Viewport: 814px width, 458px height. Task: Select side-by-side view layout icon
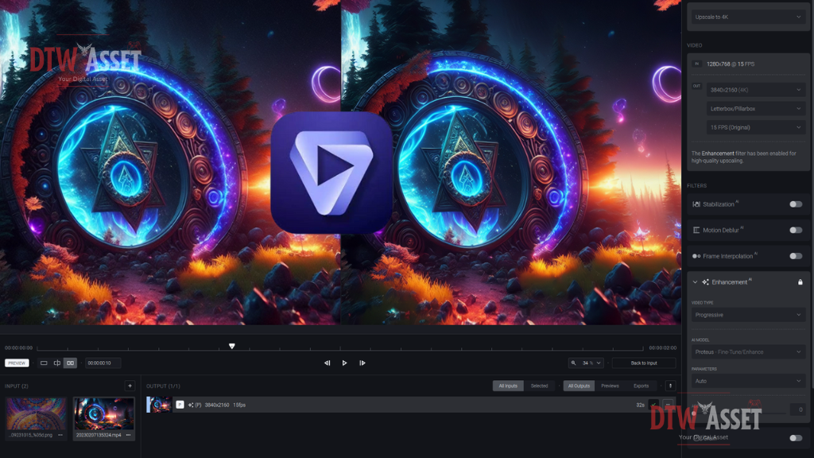[70, 363]
